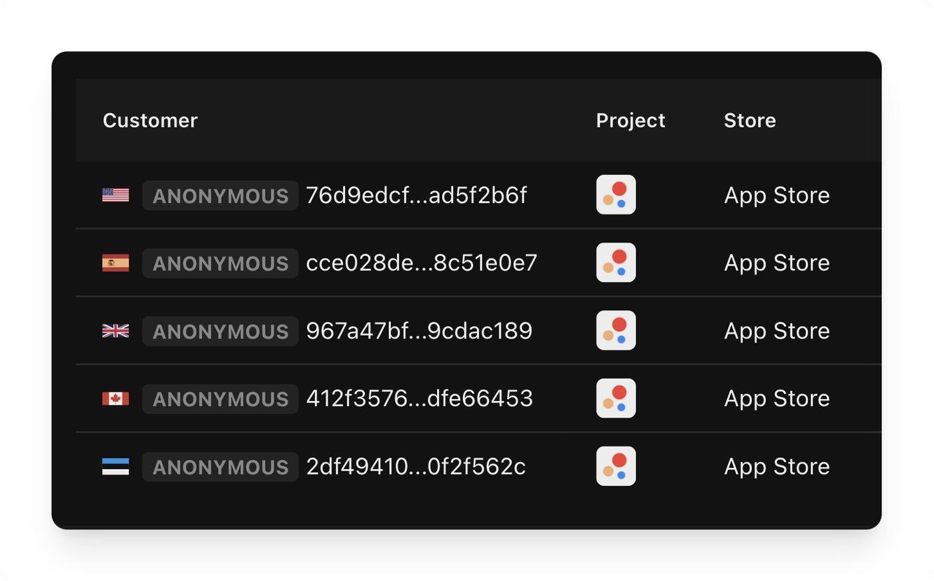Open project icon for customer 2df49410
The height and width of the screenshot is (581, 934).
pyautogui.click(x=616, y=466)
